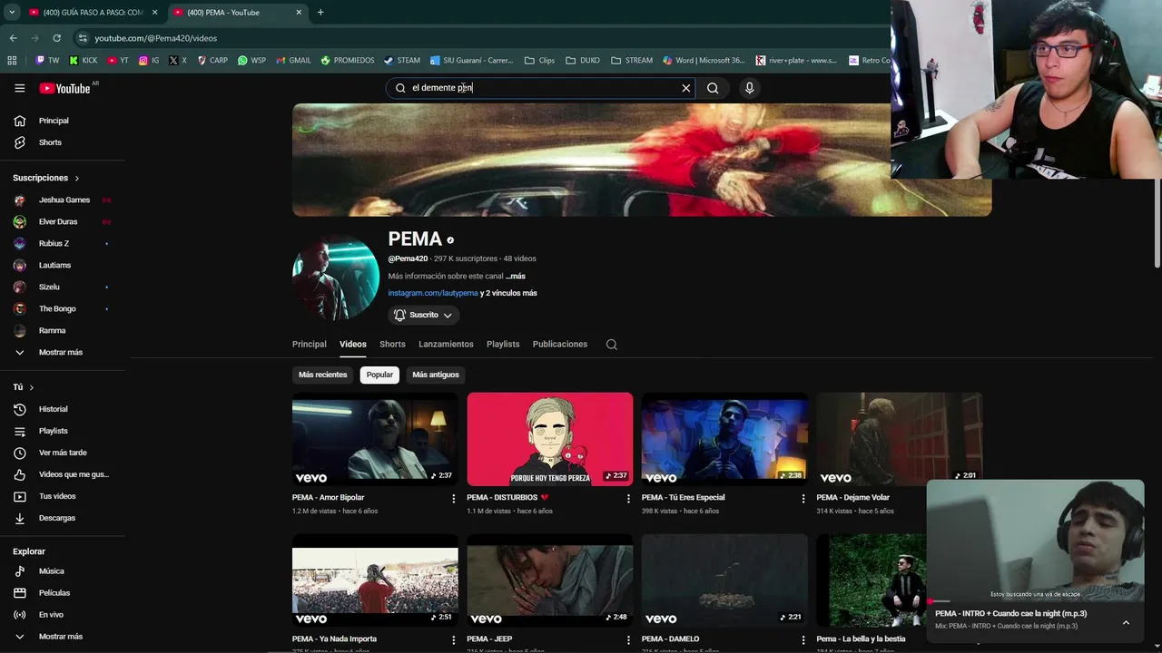
Task: Open GMAIL bookmark in bookmarks bar
Action: tap(293, 61)
